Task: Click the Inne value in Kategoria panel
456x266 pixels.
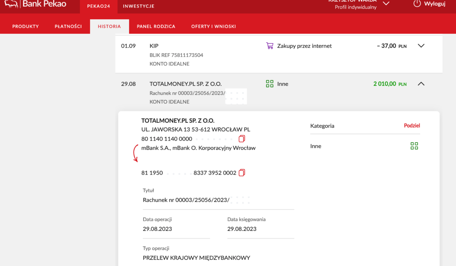Action: (316, 146)
